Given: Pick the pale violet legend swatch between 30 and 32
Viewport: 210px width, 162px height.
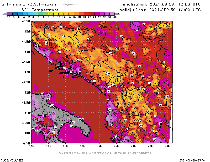Looking at the screenshot, I should (112, 14).
